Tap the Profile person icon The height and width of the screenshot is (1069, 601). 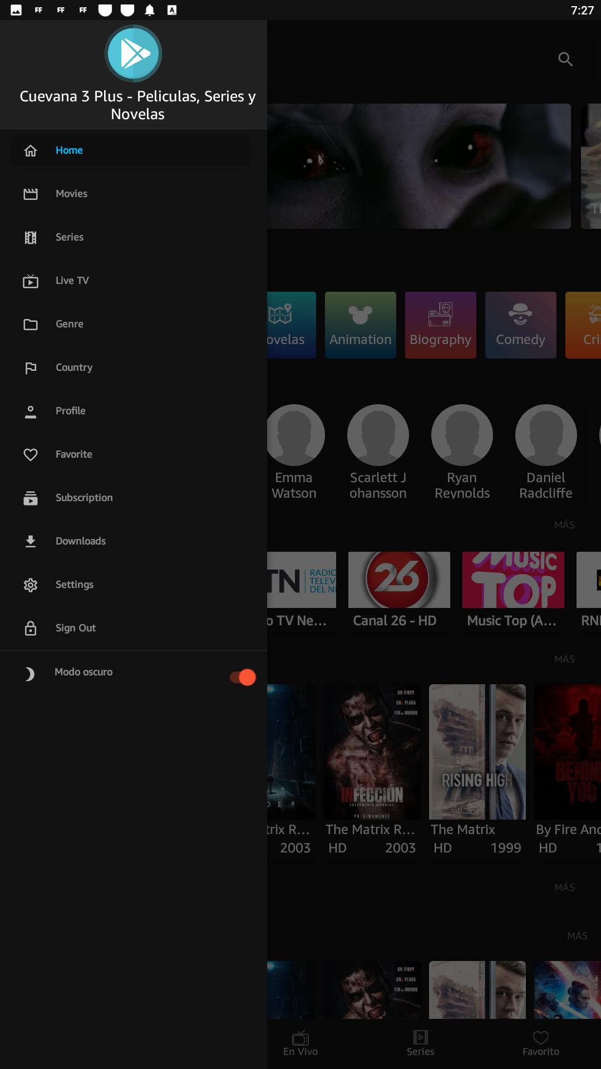(x=31, y=411)
